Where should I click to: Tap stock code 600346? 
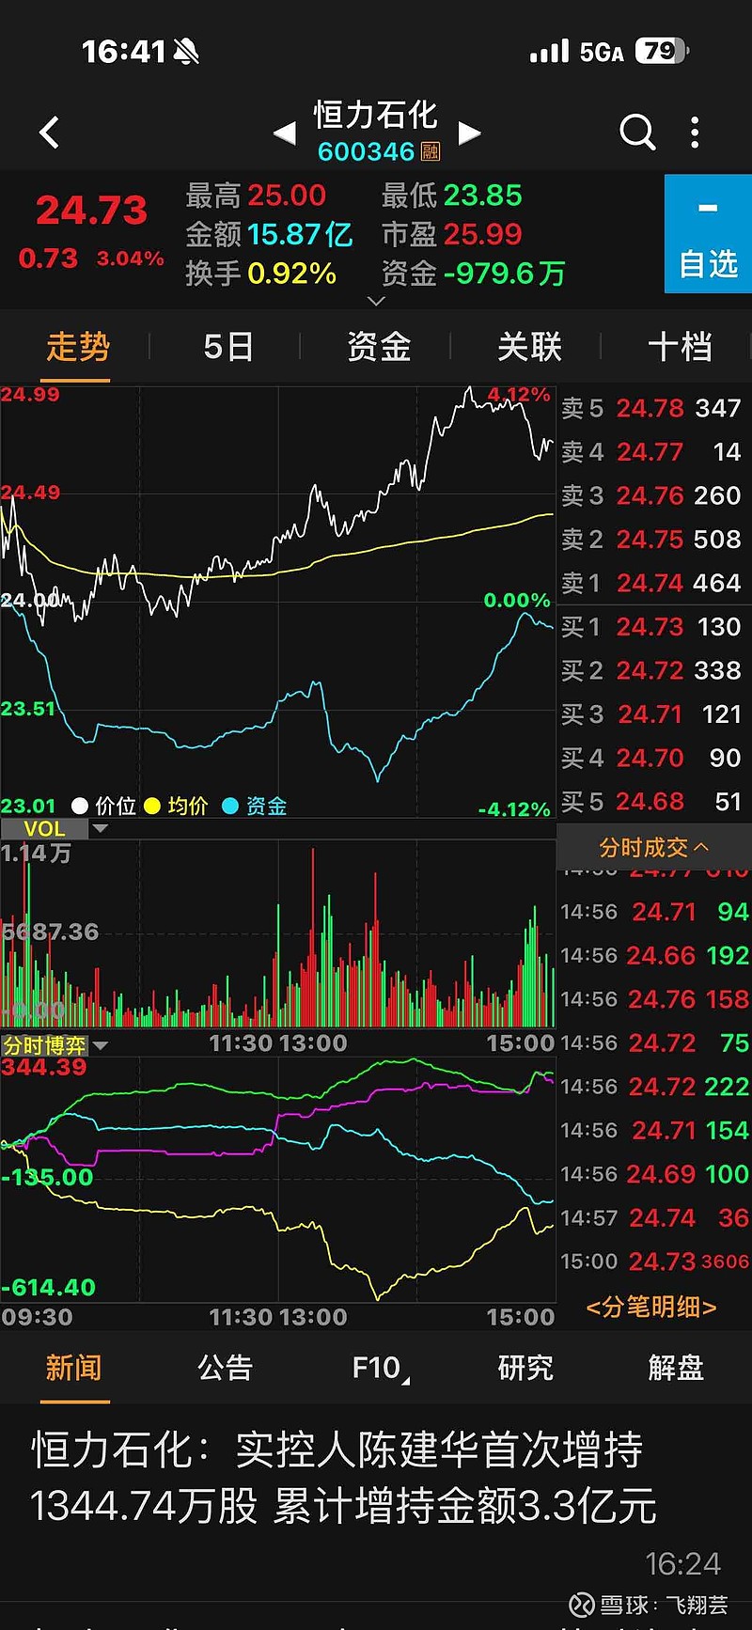(366, 151)
